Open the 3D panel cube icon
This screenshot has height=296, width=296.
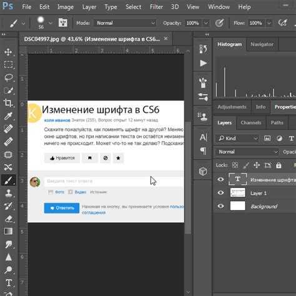(x=203, y=172)
